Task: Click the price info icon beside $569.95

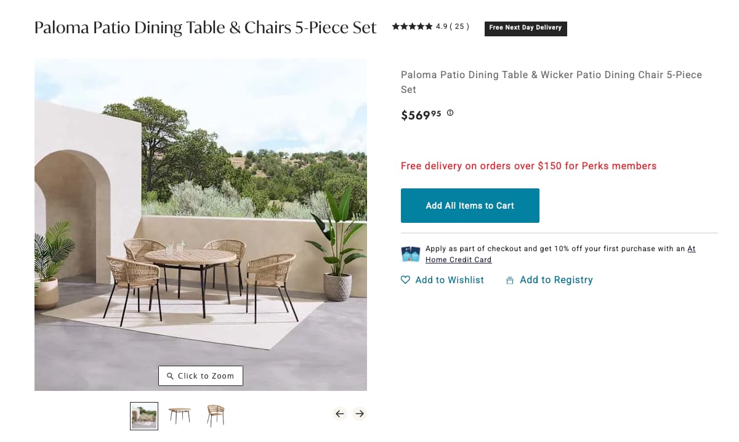Action: pyautogui.click(x=450, y=113)
